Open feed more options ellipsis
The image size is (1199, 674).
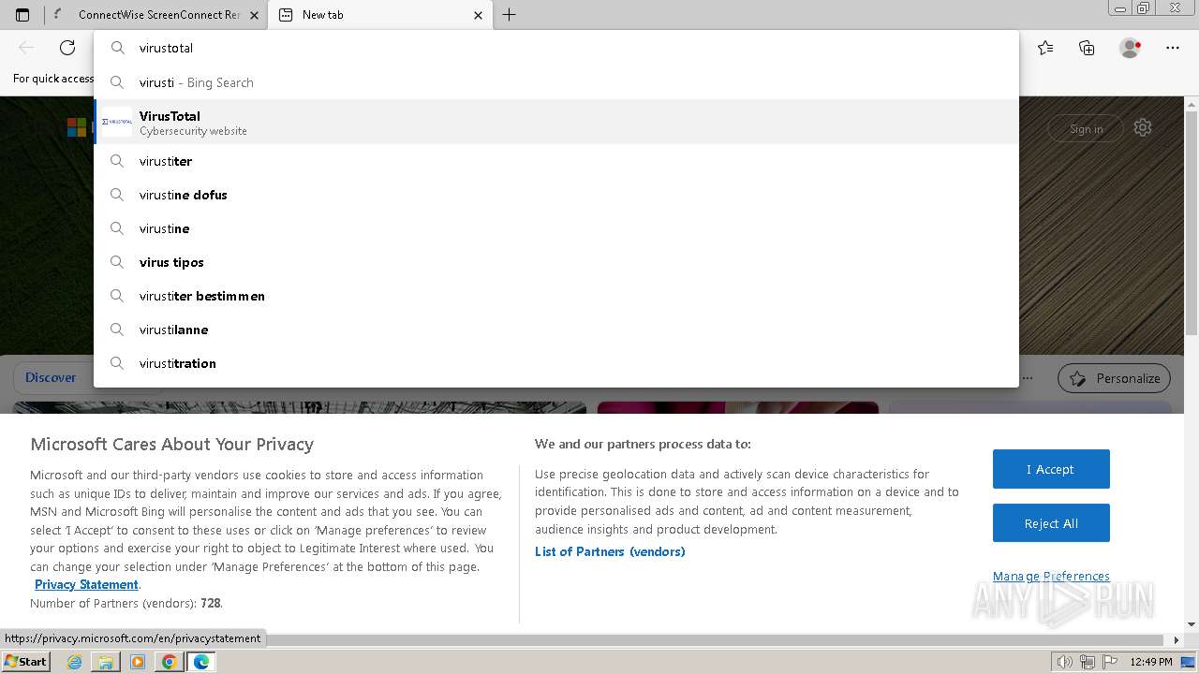coord(1028,378)
